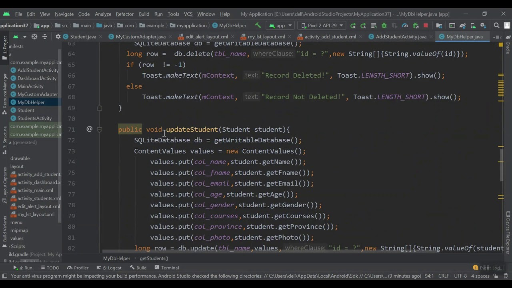
Task: Click the myapplication breadcrumb folder
Action: pyautogui.click(x=188, y=25)
